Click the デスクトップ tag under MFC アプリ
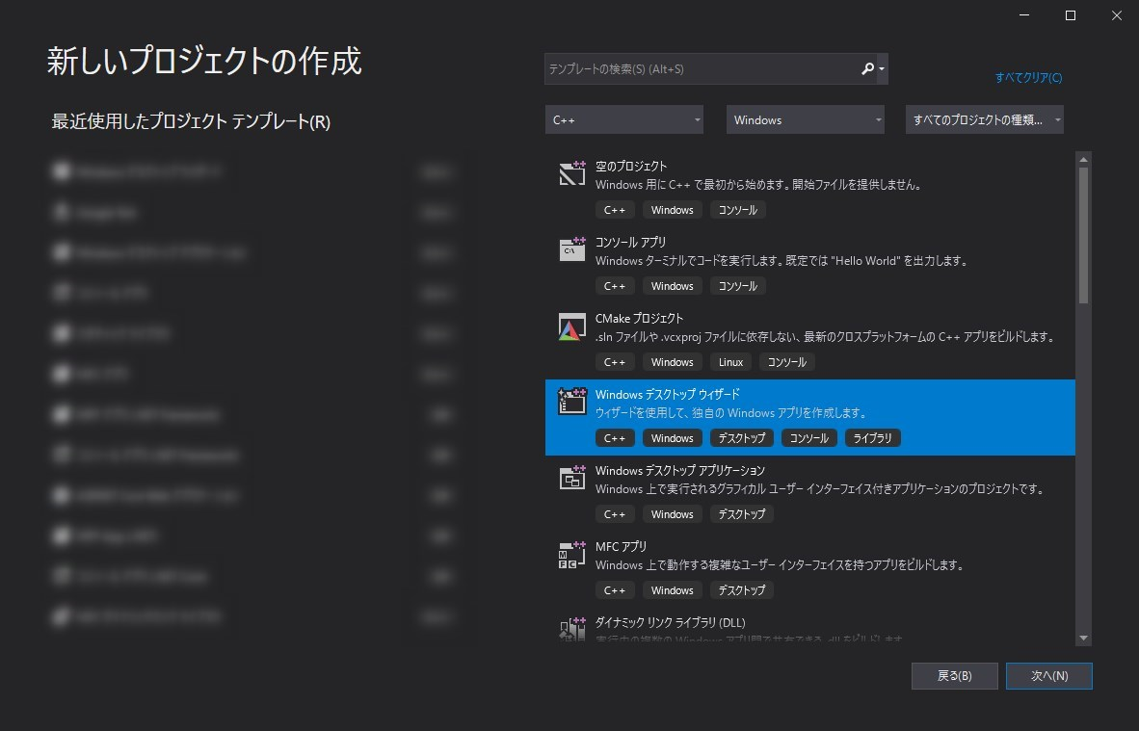The image size is (1139, 731). click(x=741, y=591)
